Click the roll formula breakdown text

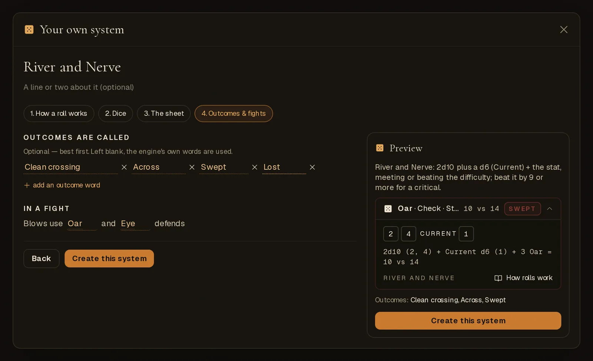point(467,257)
